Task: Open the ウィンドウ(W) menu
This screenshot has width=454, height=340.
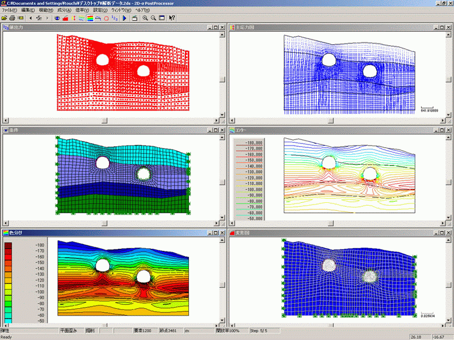Action: tap(120, 10)
